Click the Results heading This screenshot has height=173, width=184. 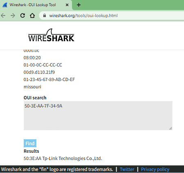[x=31, y=151]
